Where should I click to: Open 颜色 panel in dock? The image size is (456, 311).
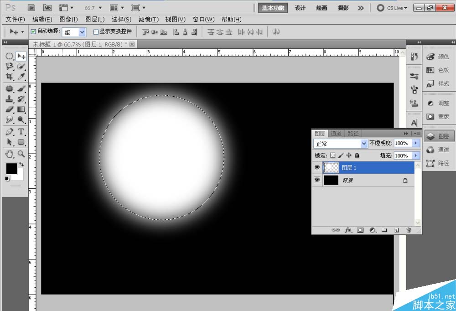(x=439, y=57)
